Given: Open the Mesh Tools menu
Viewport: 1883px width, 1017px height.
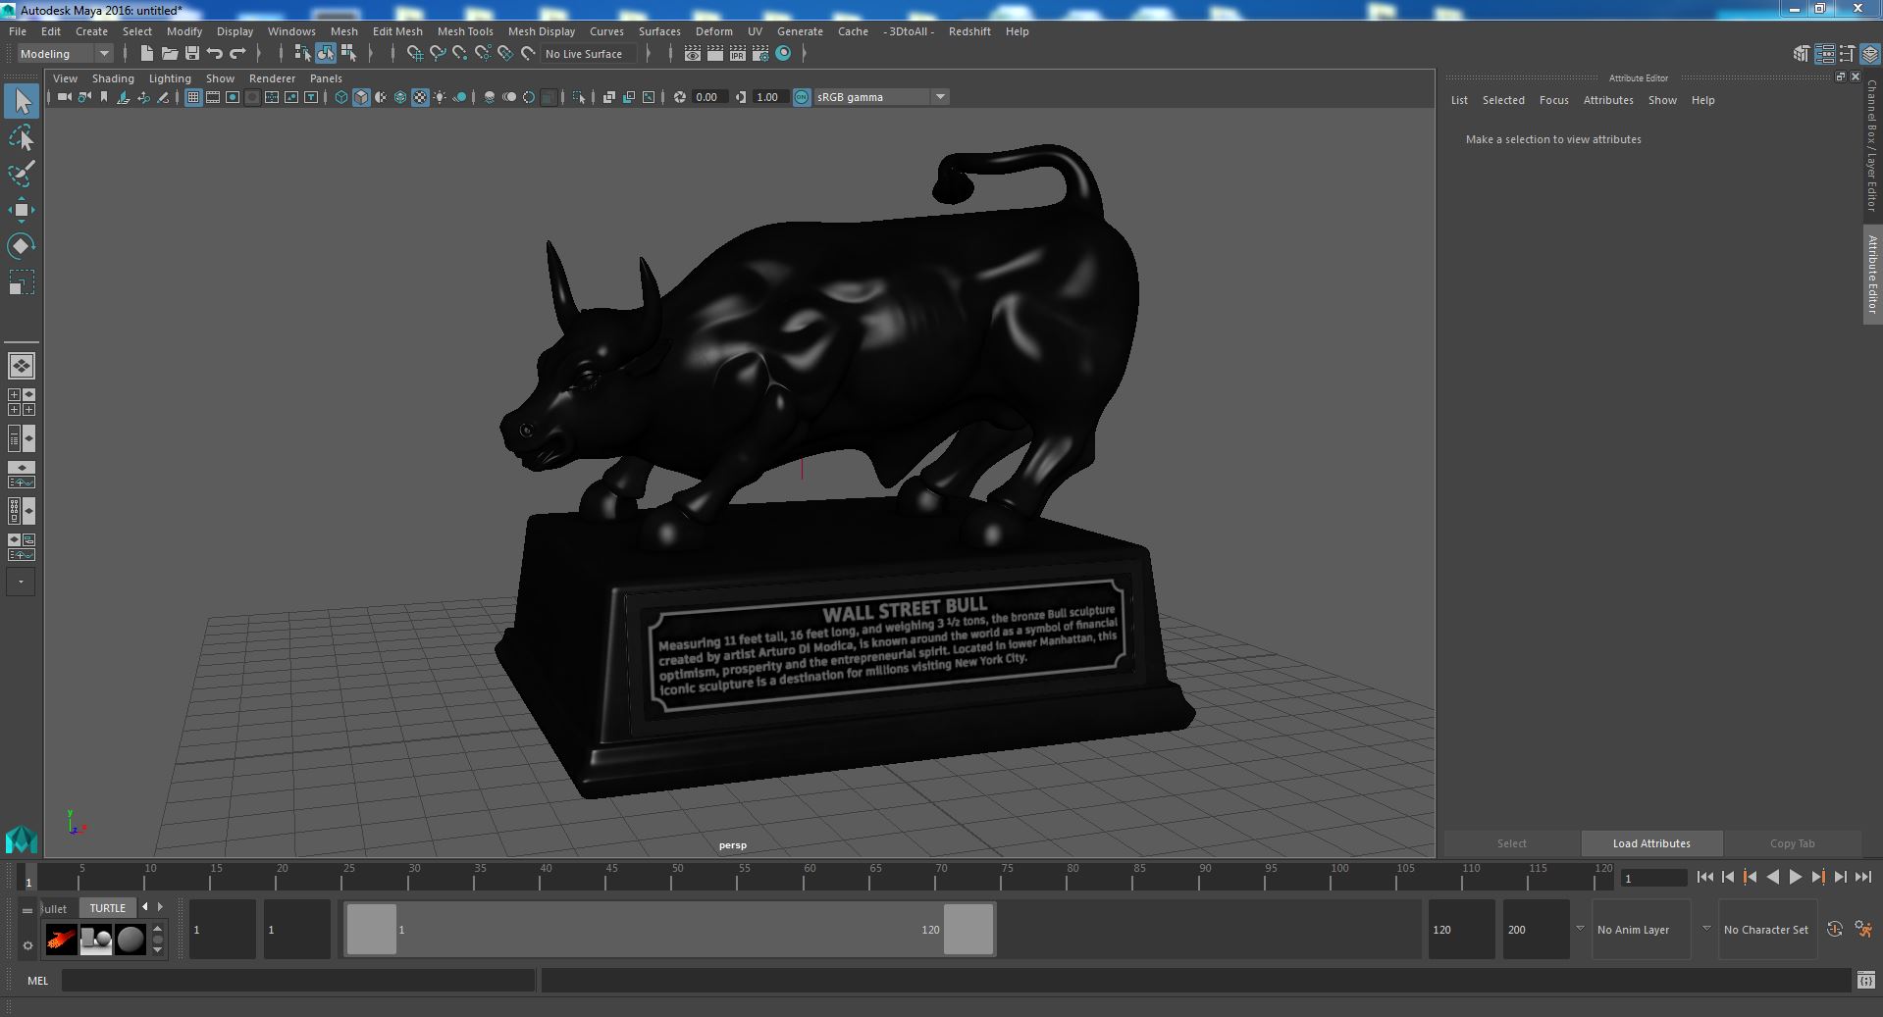Looking at the screenshot, I should [465, 31].
